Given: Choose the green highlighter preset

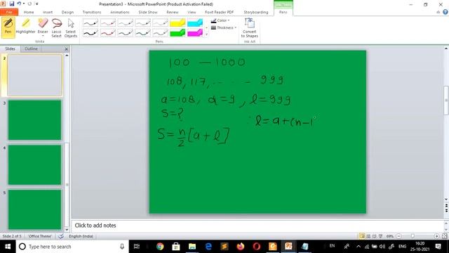Looking at the screenshot, I should pos(177,33).
